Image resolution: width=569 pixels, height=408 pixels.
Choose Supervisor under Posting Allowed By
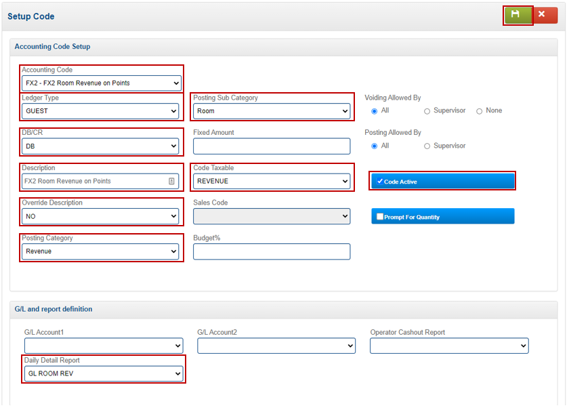point(427,146)
